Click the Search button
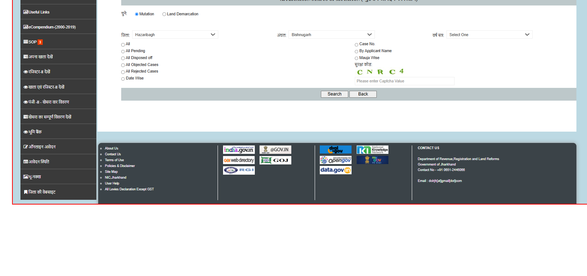Viewport: 587px width, 276px height. pyautogui.click(x=334, y=94)
